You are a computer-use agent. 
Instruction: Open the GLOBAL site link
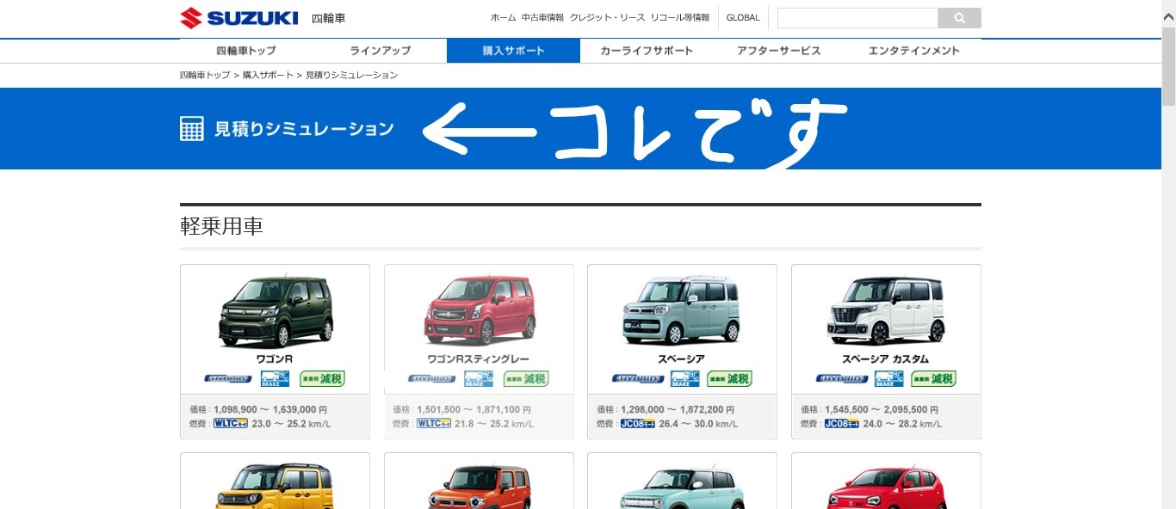743,18
